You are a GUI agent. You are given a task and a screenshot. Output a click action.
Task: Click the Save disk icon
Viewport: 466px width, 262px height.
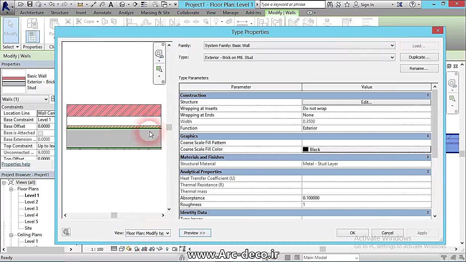pos(30,4)
